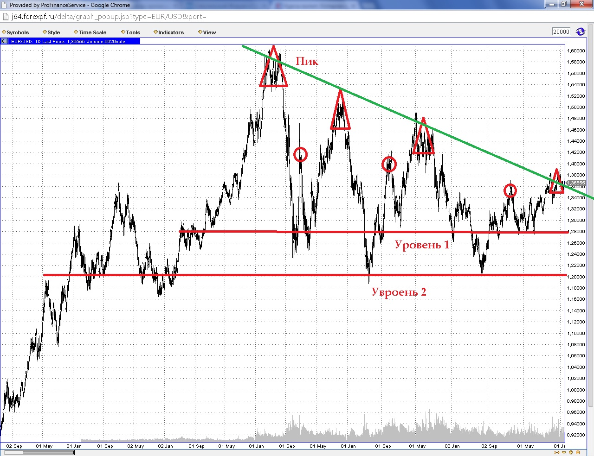Open the View menu
Screen dimensions: 594x456
point(207,32)
